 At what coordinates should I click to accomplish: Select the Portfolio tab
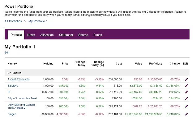pos(16,35)
